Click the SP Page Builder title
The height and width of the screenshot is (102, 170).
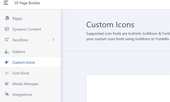pos(27,3)
